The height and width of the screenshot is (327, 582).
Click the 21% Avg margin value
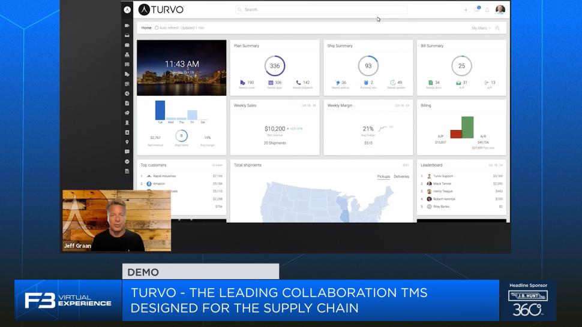(x=368, y=129)
